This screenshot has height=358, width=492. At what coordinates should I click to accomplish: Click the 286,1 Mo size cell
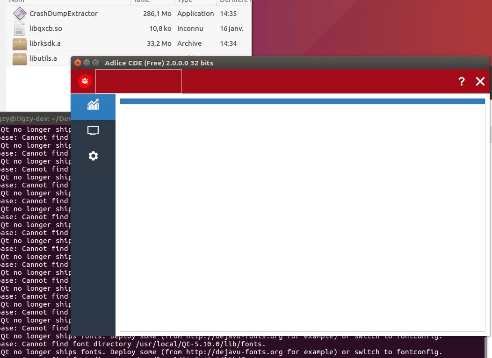(x=157, y=14)
